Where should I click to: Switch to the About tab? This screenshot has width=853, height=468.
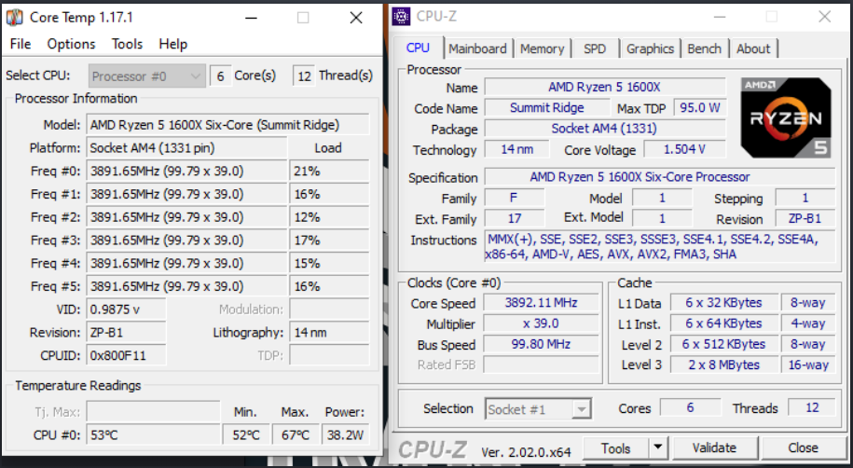coord(753,49)
